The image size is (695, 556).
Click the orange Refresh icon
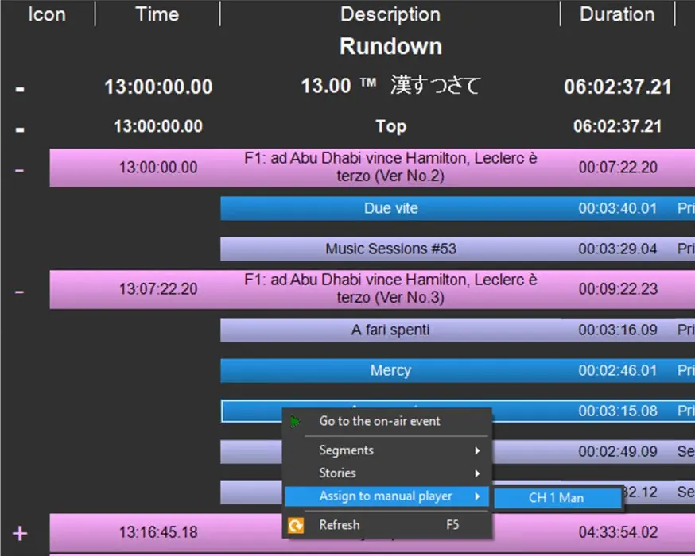point(297,525)
